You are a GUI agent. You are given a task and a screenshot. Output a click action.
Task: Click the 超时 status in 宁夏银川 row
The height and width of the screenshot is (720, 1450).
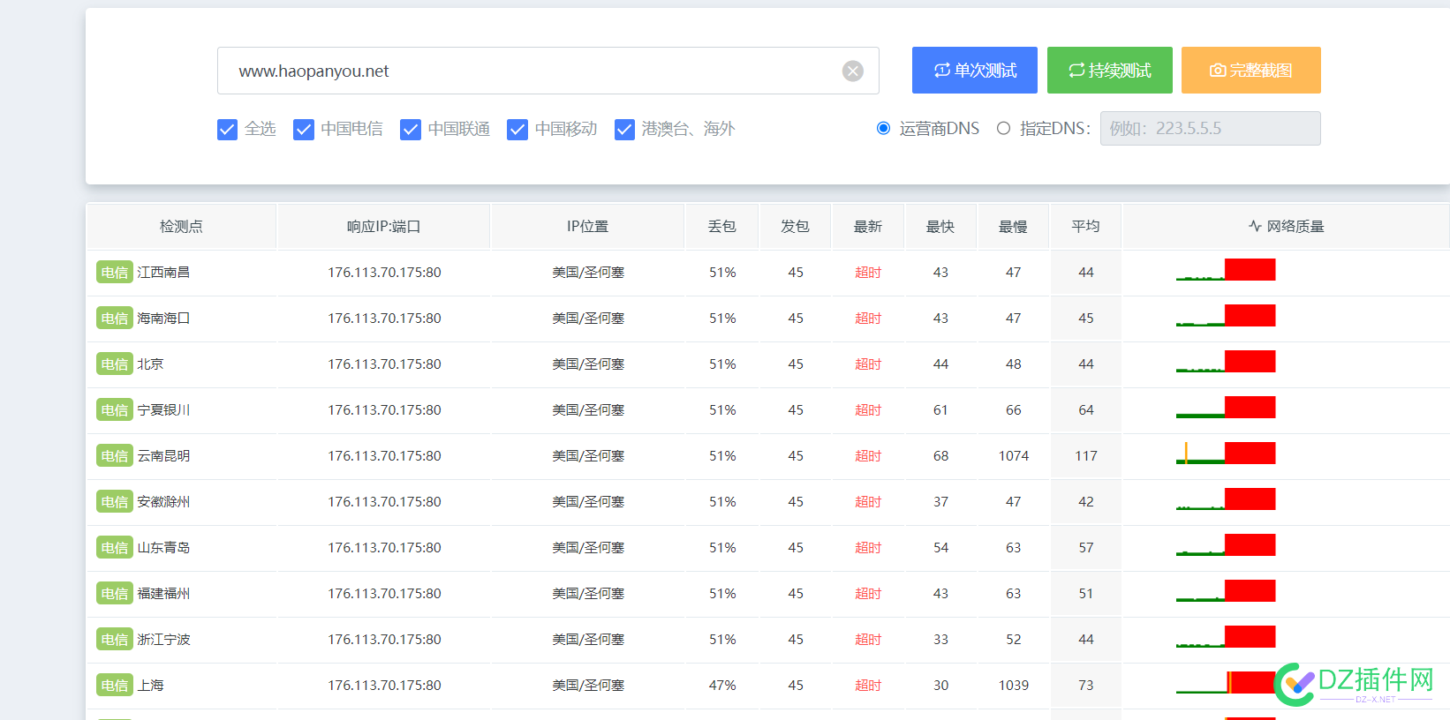(x=868, y=410)
